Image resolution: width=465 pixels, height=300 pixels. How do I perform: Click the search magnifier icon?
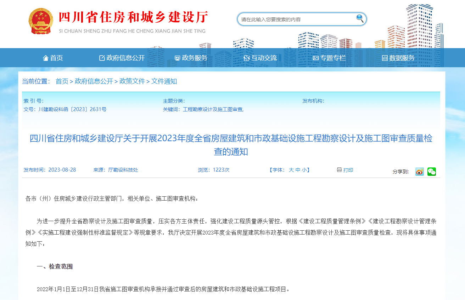click(360, 19)
